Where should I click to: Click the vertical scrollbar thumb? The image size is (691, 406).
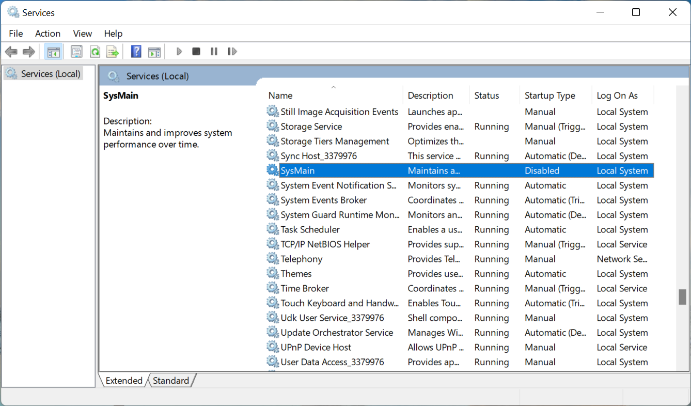(683, 298)
